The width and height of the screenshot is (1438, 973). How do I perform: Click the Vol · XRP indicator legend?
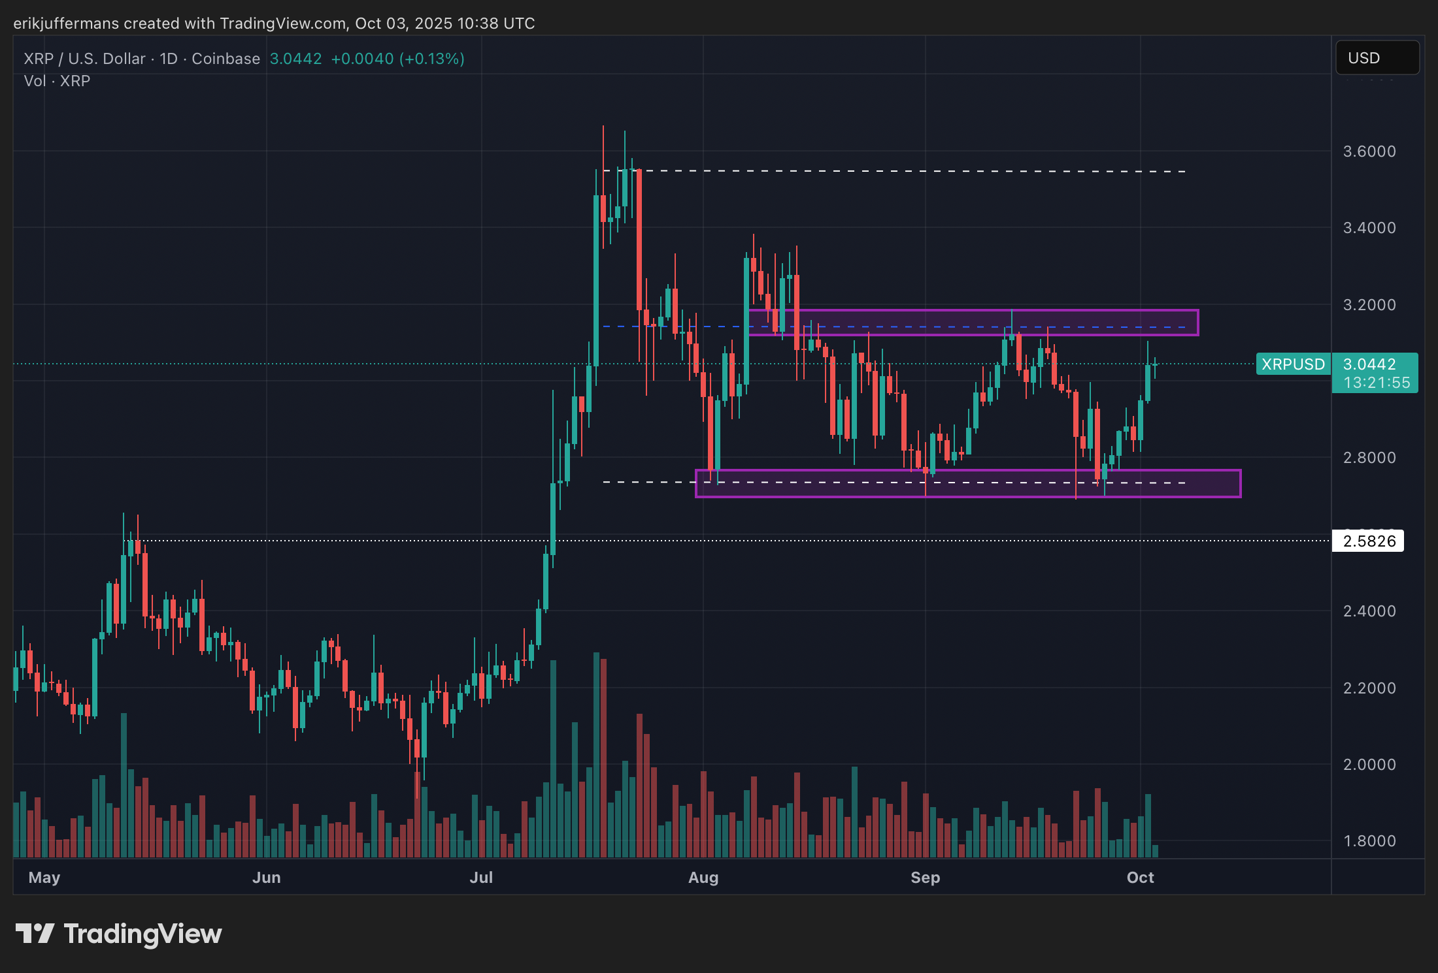57,81
